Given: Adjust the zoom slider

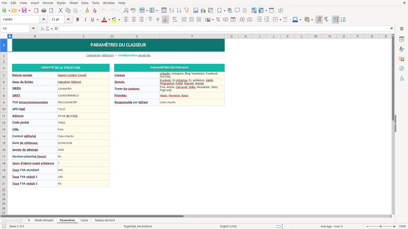Looking at the screenshot, I should coord(380,226).
